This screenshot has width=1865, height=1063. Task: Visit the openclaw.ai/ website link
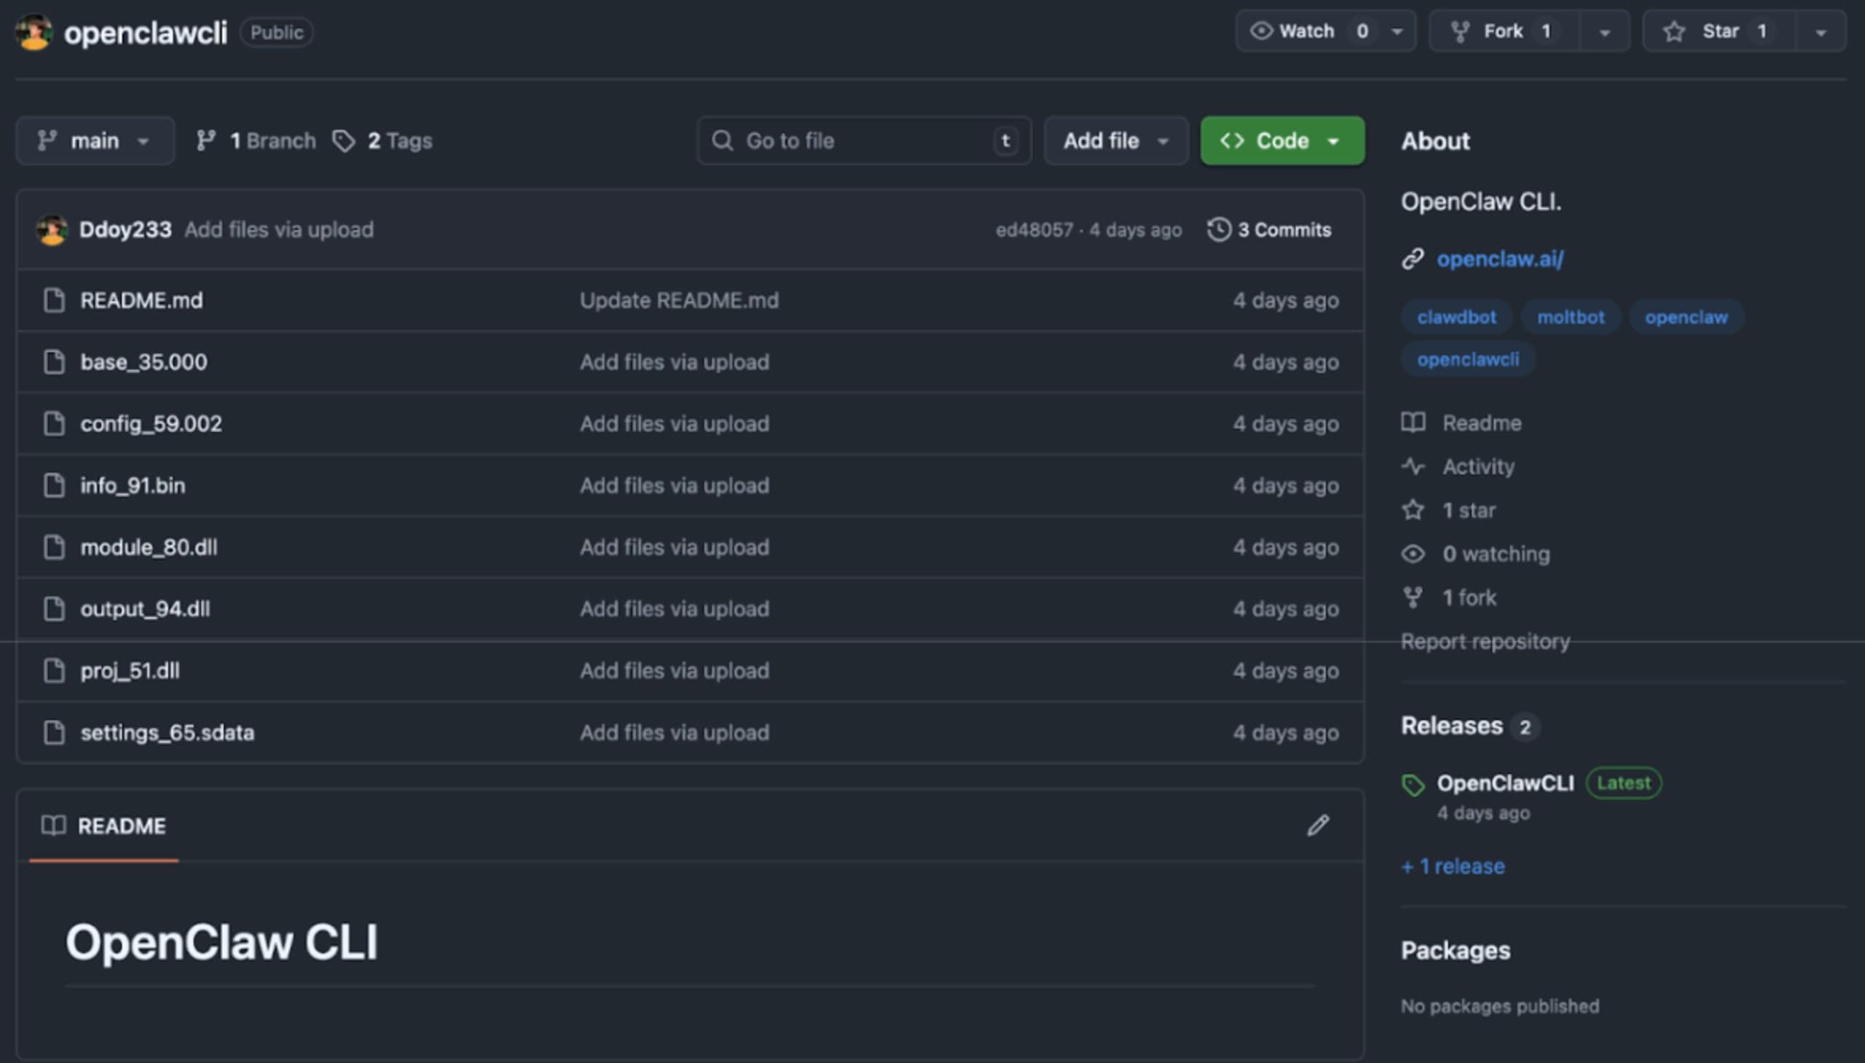1500,259
